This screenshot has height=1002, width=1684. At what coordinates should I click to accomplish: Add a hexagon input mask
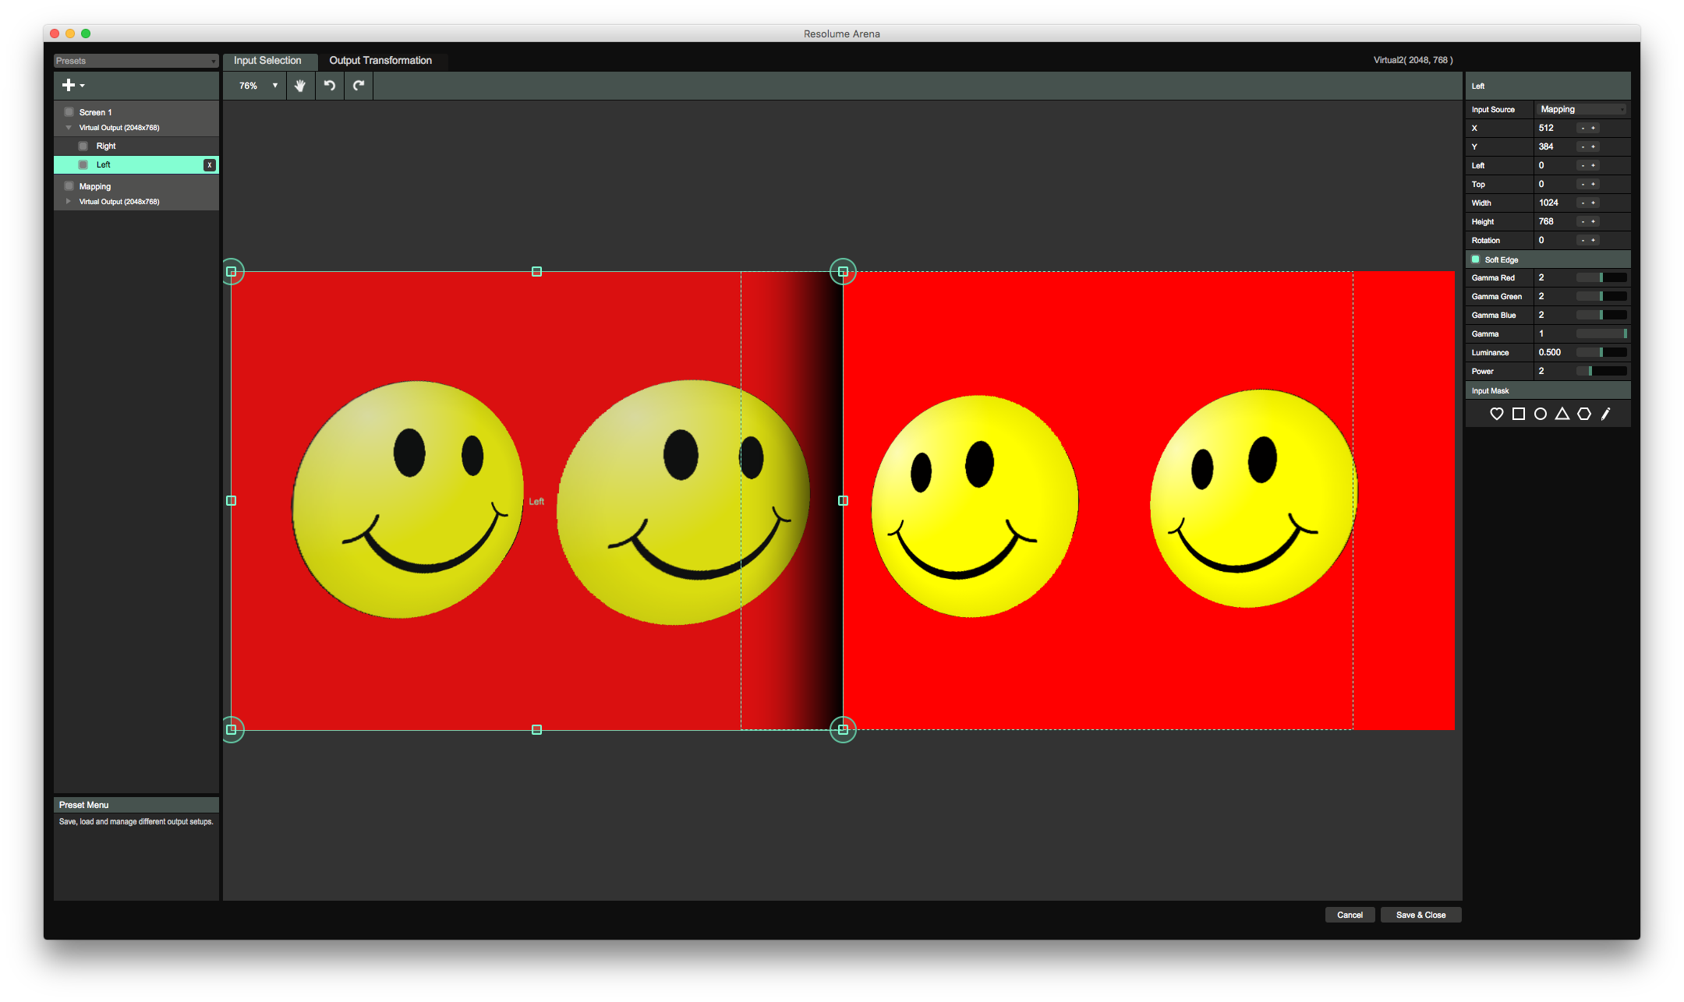pos(1583,414)
